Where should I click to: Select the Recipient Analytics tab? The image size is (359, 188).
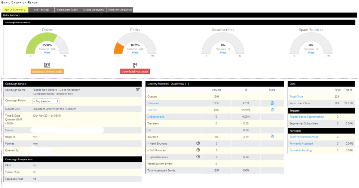pos(120,10)
